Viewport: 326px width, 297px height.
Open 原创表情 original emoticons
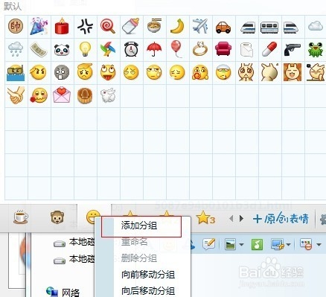point(281,219)
